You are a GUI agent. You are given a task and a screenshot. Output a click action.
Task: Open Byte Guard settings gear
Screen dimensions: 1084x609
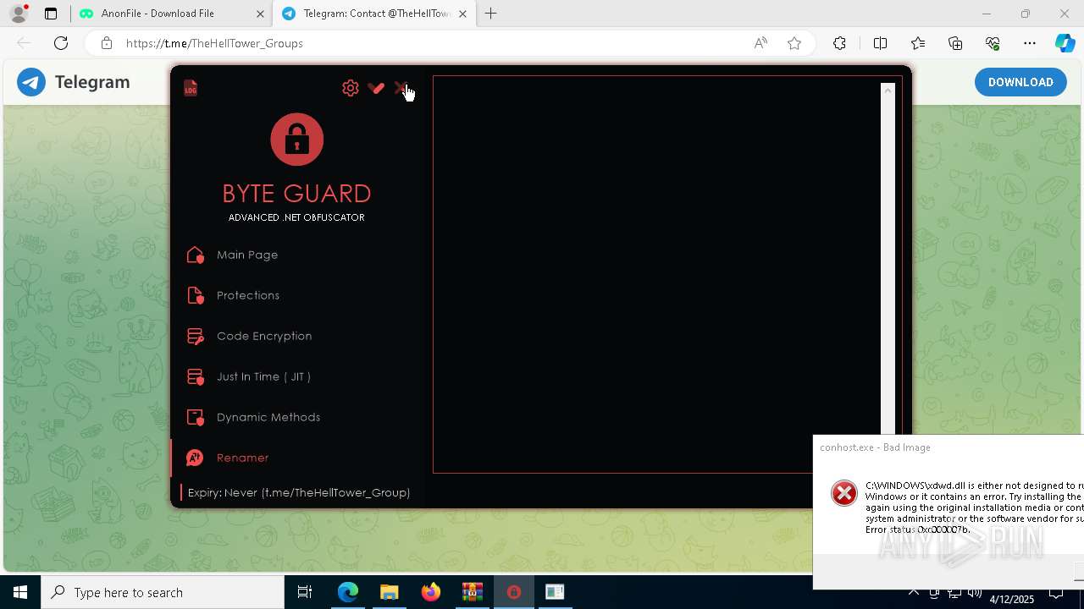(351, 88)
